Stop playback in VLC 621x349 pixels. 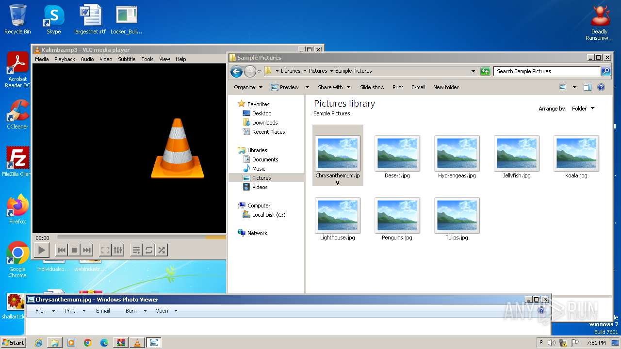[74, 250]
